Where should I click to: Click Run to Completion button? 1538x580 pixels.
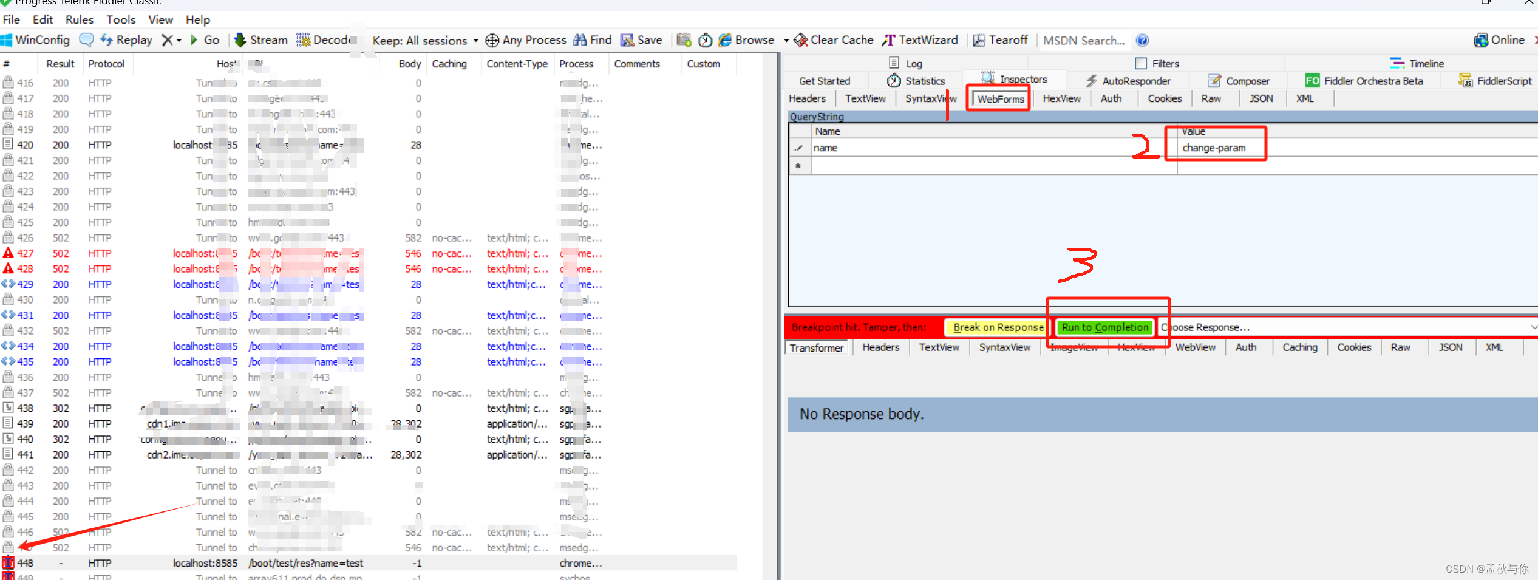(x=1104, y=327)
